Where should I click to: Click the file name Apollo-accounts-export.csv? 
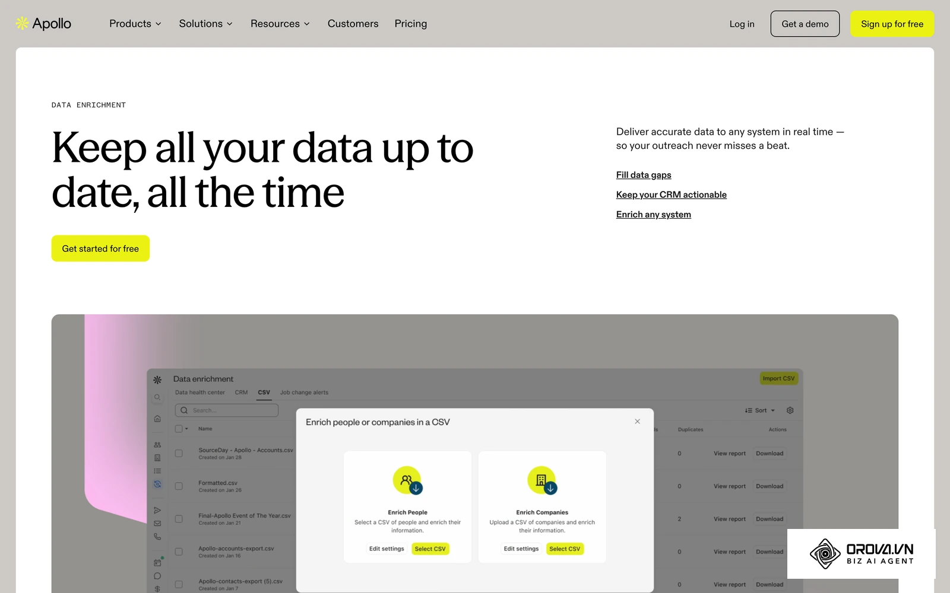236,549
